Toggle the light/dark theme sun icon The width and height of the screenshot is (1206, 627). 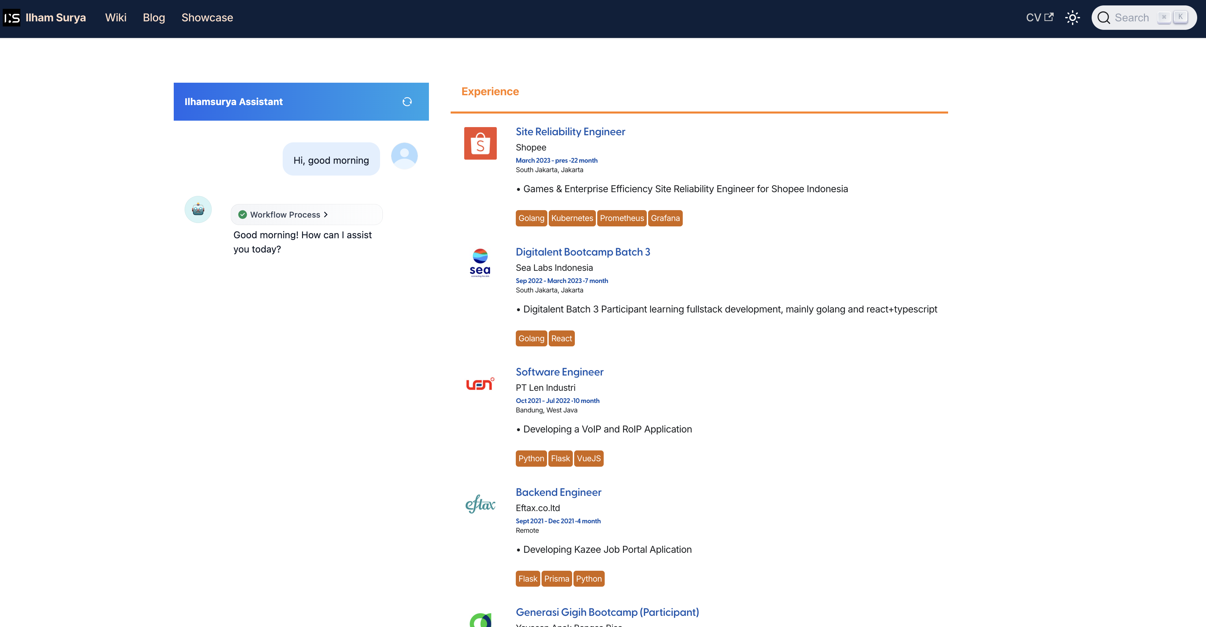[1073, 18]
